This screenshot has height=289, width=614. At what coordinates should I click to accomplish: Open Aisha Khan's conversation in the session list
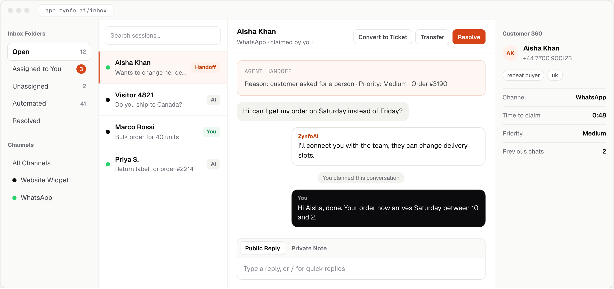coord(163,67)
